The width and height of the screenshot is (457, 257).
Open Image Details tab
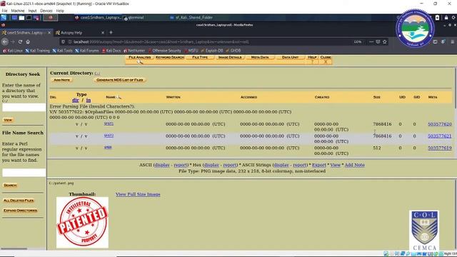pos(230,57)
